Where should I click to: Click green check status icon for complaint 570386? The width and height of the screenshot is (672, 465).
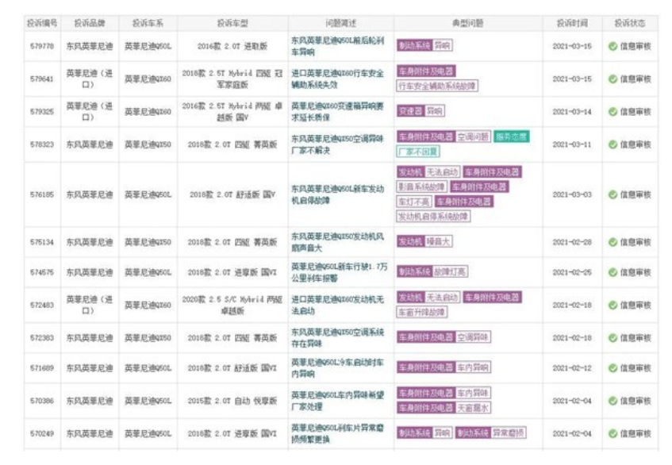612,401
